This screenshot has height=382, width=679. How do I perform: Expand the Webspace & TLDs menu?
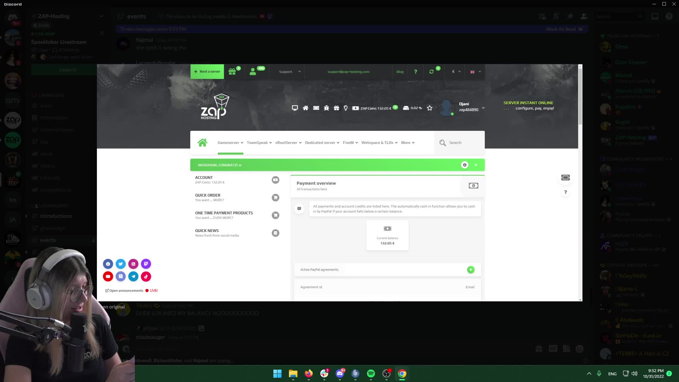point(379,143)
